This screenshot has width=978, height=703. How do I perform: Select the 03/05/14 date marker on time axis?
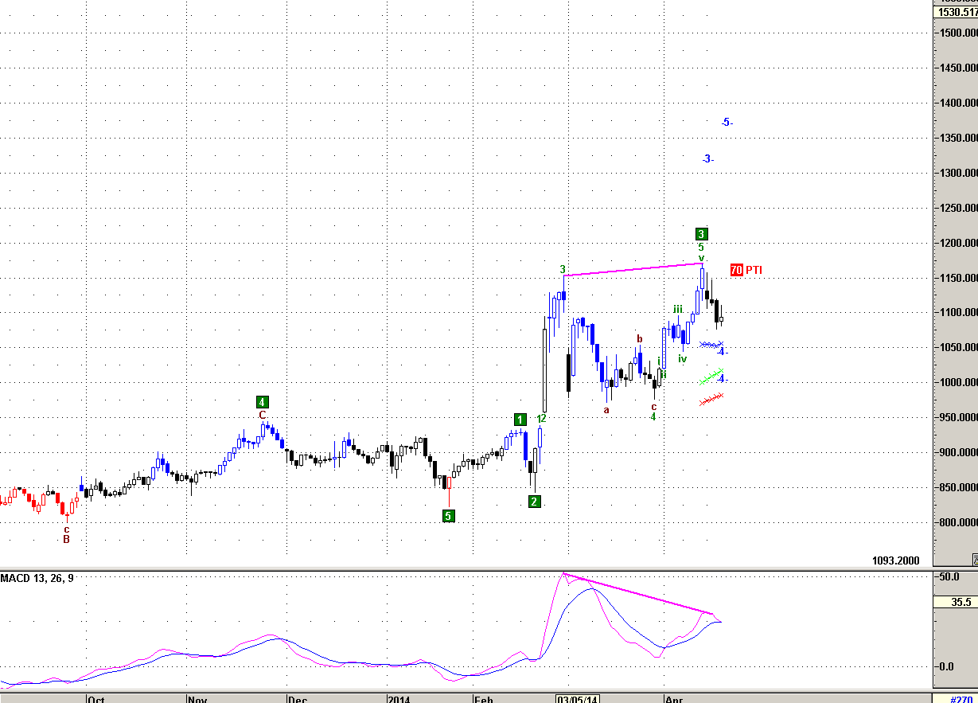[577, 700]
